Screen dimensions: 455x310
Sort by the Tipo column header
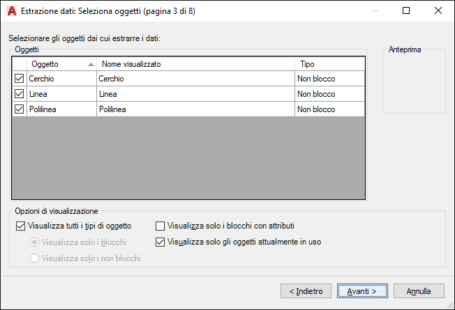tap(328, 64)
